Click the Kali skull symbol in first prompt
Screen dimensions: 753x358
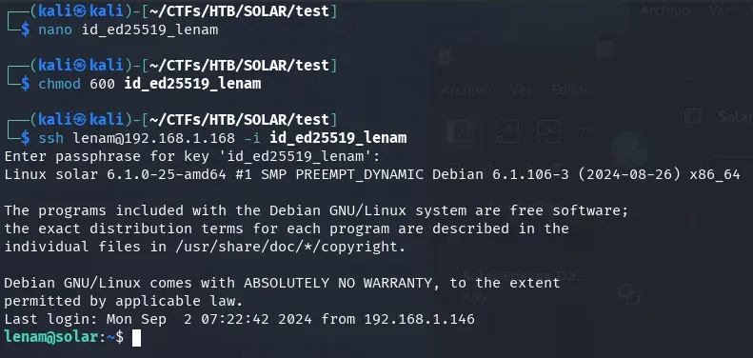[80, 11]
